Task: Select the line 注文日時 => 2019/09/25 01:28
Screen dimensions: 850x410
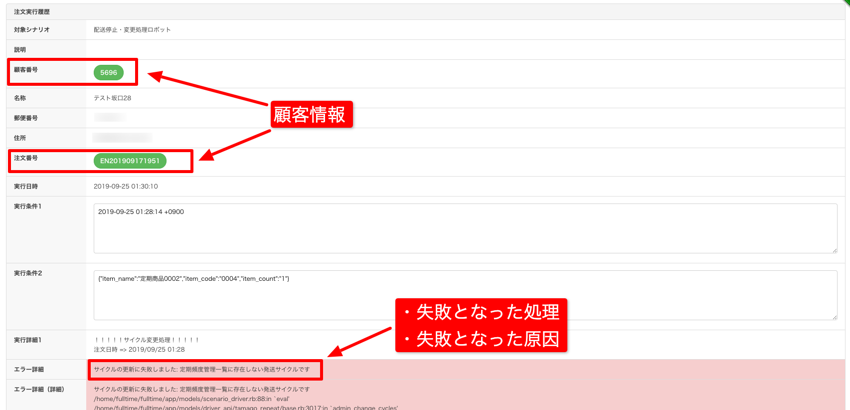Action: point(139,349)
